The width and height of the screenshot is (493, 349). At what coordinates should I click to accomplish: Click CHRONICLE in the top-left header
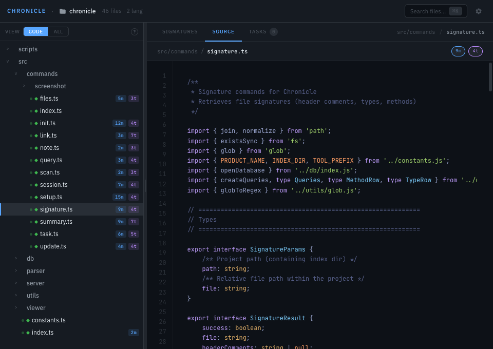26,11
